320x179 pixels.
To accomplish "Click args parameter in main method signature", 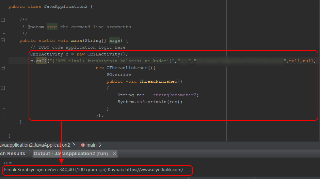I will pos(115,40).
